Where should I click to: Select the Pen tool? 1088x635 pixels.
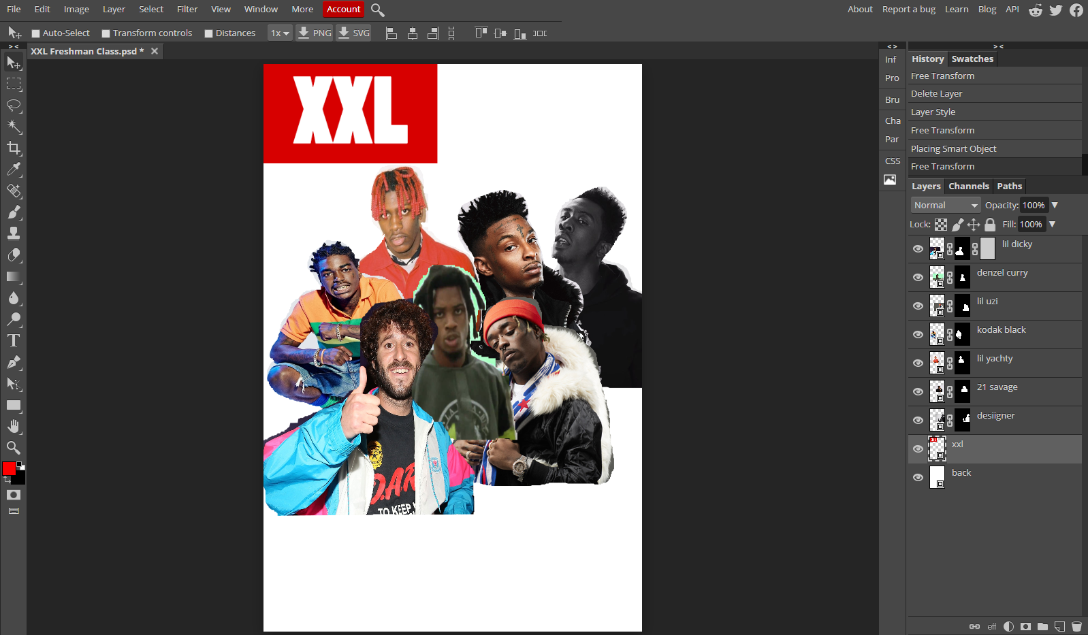[14, 362]
